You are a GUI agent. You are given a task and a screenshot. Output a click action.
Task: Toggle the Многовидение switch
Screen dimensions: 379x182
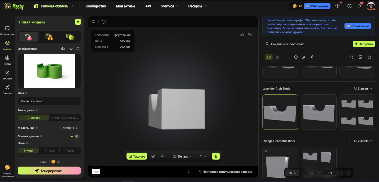coord(77,136)
